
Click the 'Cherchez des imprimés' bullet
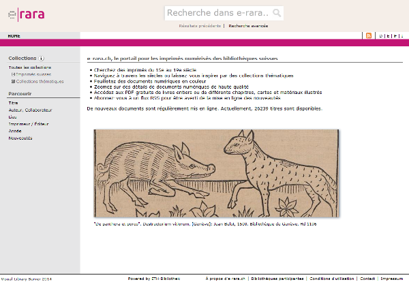point(145,70)
